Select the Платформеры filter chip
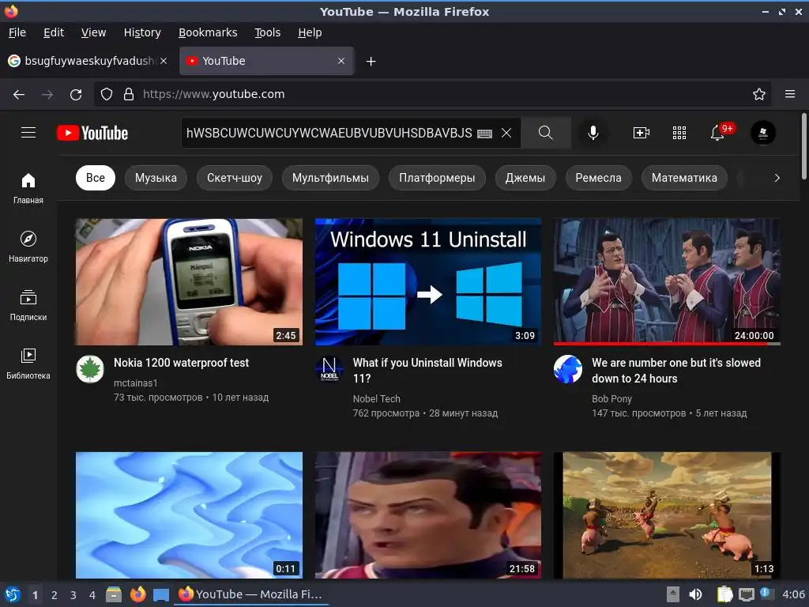Screen dimensions: 809x607 click(437, 178)
